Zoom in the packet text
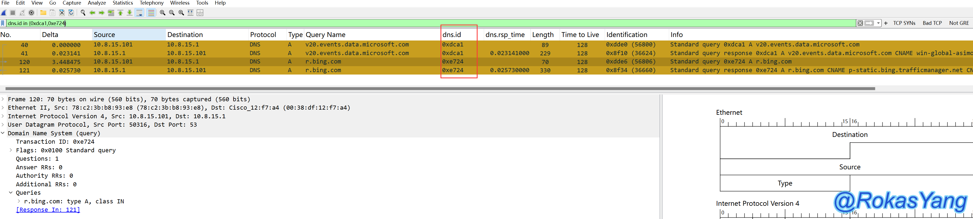The width and height of the screenshot is (973, 219). [x=162, y=13]
